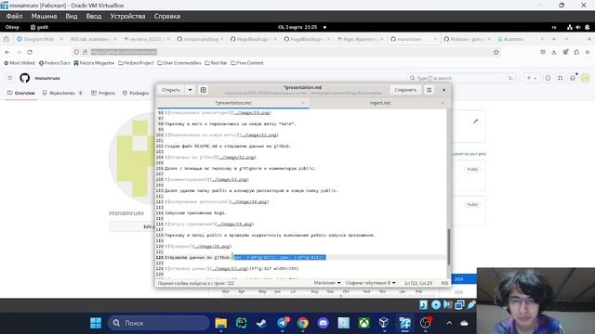
Task: Open the VirtualBox Машина menu
Action: 44,17
